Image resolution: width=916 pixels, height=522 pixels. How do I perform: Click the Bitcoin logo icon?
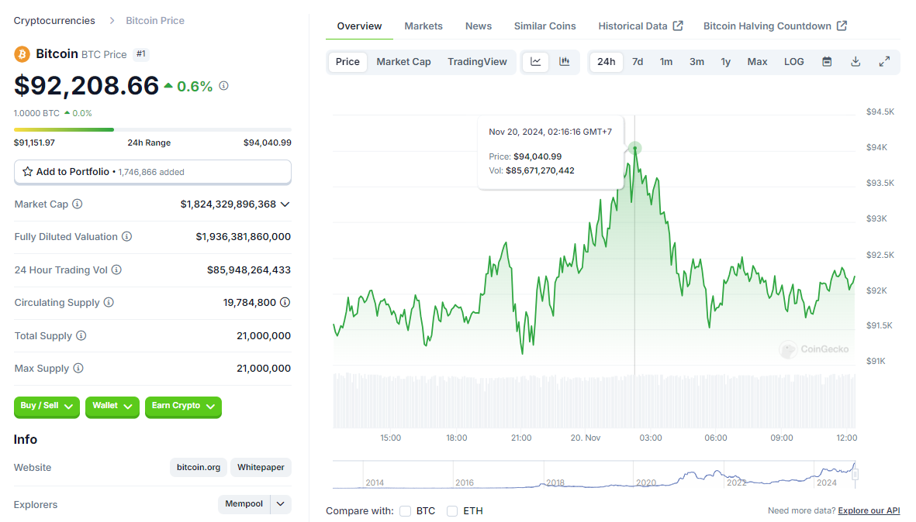[22, 54]
